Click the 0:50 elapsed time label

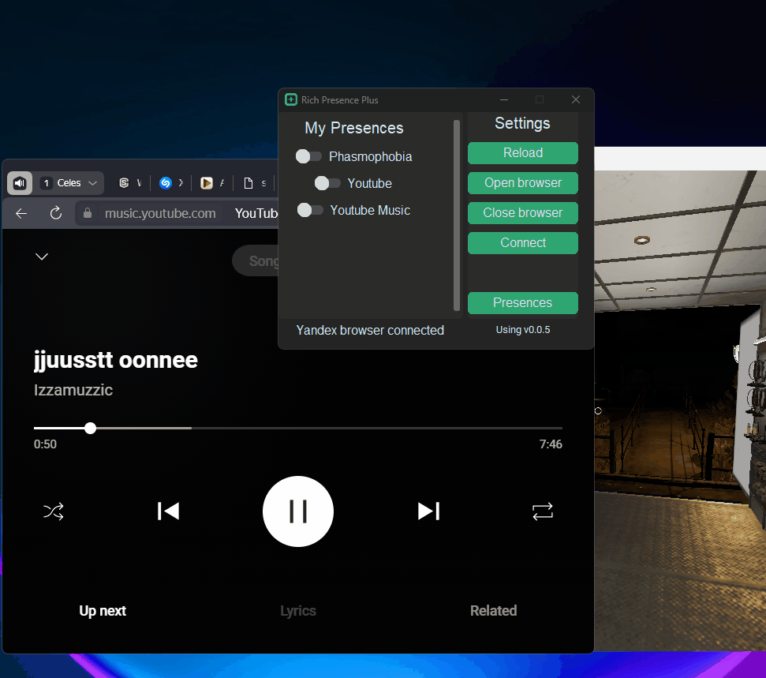coord(45,444)
